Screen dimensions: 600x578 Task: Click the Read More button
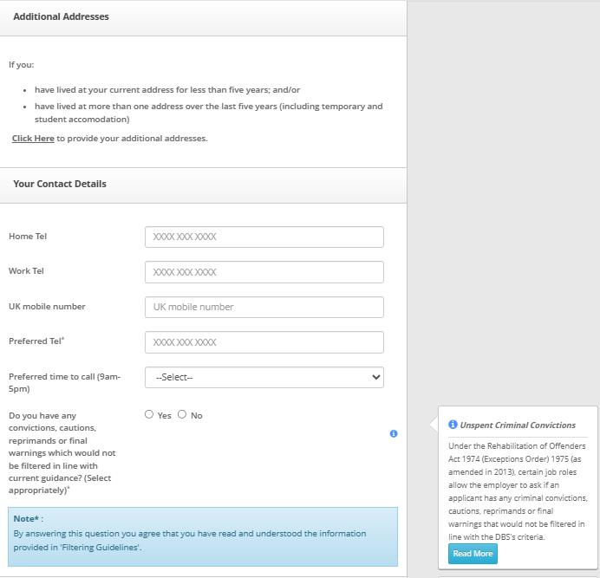coord(473,554)
